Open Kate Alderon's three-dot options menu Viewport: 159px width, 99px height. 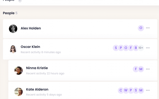[148, 90]
